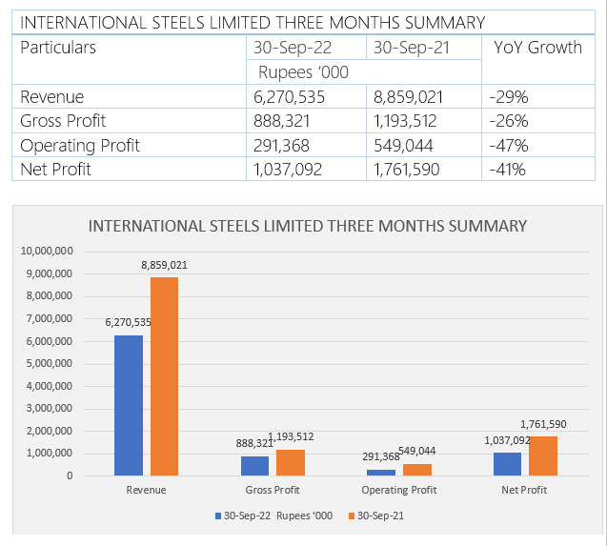Select the 'Gross Profit' row label in table
607x546 pixels.
(63, 121)
